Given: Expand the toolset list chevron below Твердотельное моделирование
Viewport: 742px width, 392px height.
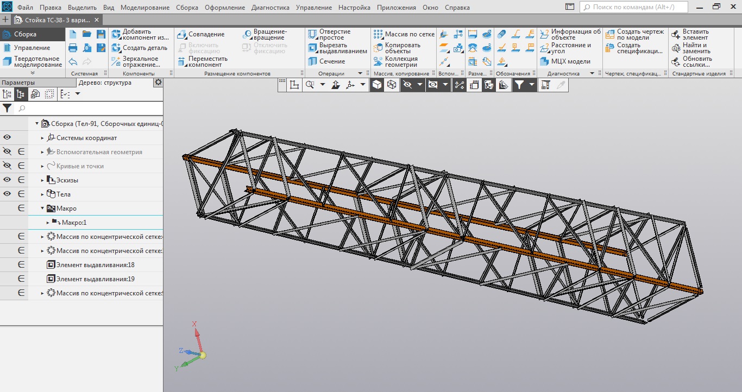Looking at the screenshot, I should click(32, 72).
